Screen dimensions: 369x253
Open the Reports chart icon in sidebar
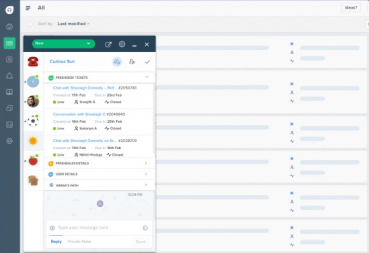pyautogui.click(x=9, y=125)
